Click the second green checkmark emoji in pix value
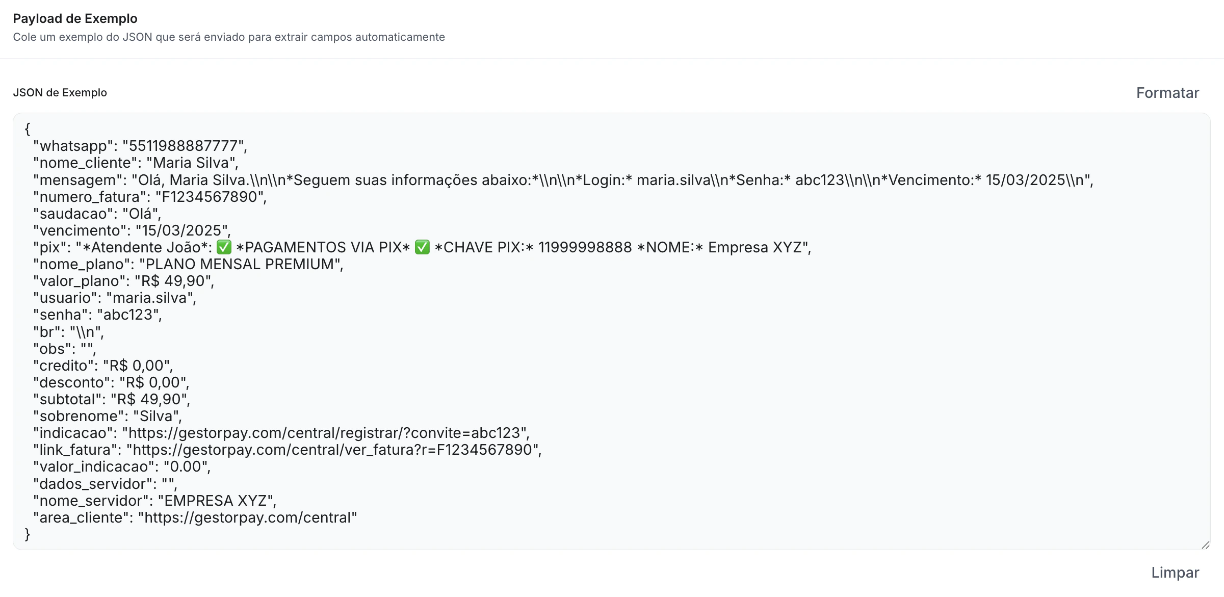Viewport: 1224px width, 597px height. tap(423, 248)
